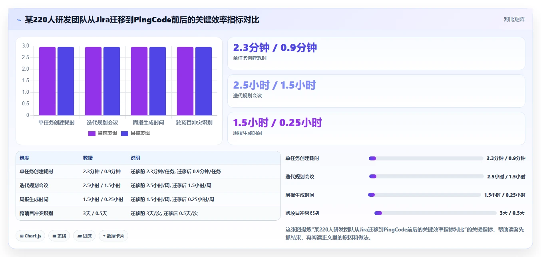The height and width of the screenshot is (257, 541).
Task: Click 迭代规划会议 caption in the data card
Action: tap(247, 96)
